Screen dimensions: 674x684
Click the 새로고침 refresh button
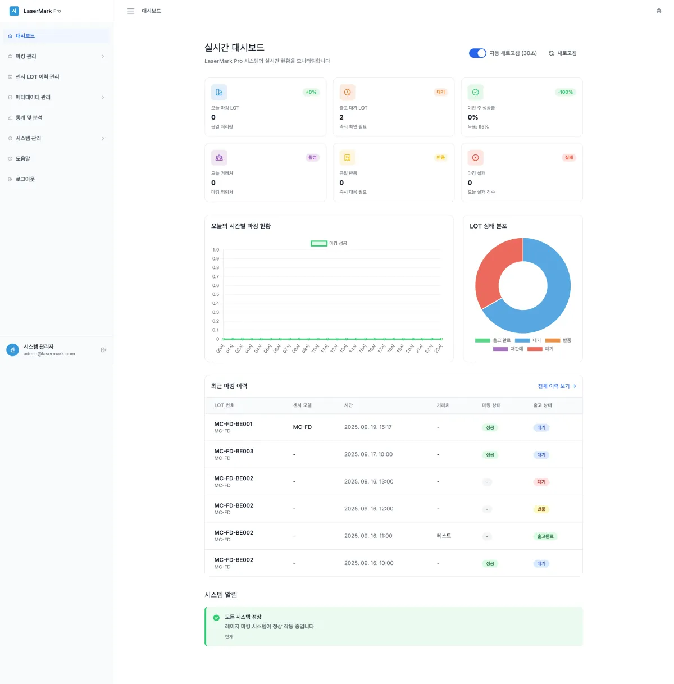click(562, 53)
